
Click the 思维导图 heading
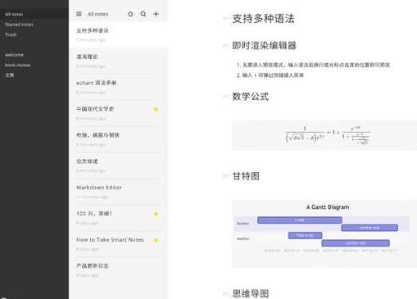[251, 293]
